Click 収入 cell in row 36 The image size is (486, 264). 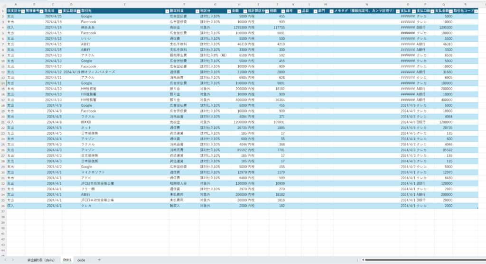[x=16, y=206]
